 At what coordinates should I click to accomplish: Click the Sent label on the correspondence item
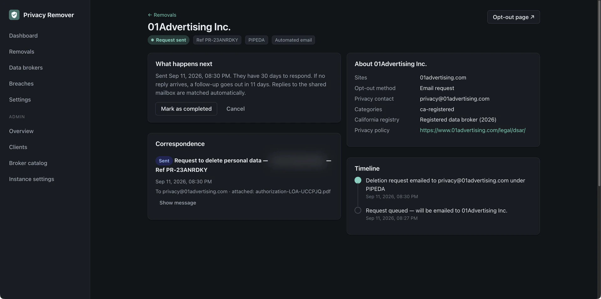click(x=164, y=161)
